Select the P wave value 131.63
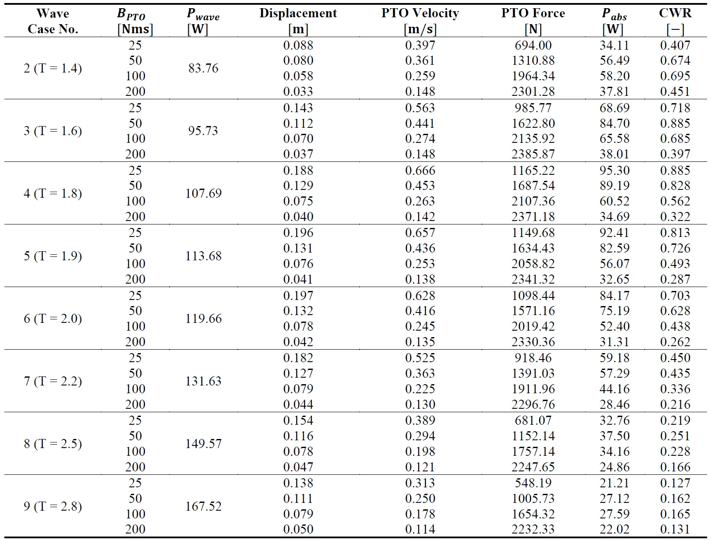The image size is (711, 540). pos(203,381)
